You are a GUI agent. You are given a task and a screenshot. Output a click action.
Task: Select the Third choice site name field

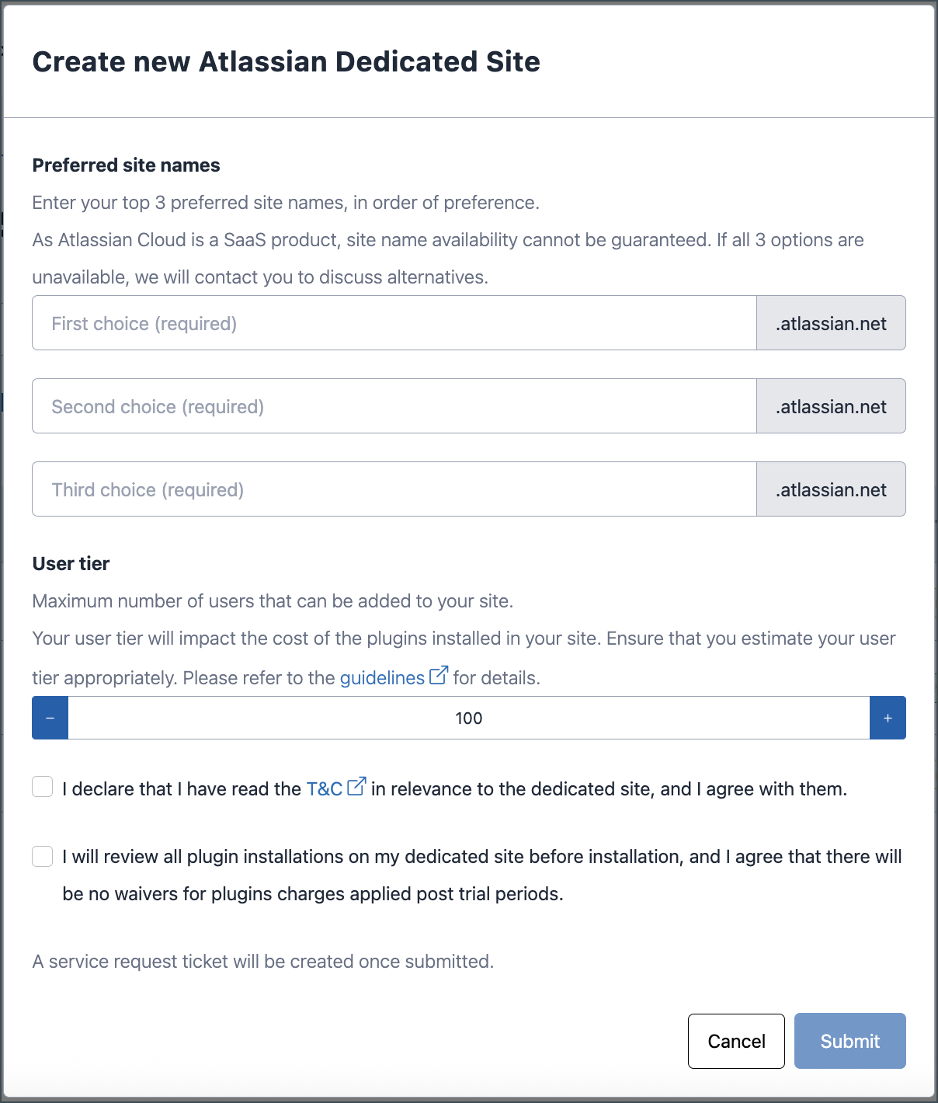394,489
